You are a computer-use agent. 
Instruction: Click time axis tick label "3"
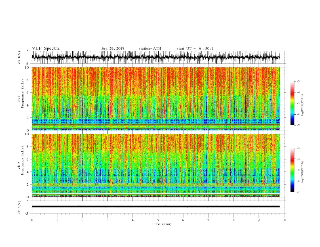[x=107, y=220]
